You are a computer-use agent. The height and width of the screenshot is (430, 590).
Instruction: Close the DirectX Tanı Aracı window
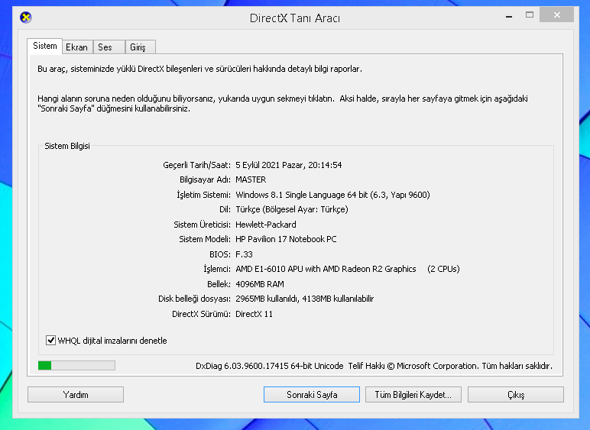pyautogui.click(x=556, y=15)
